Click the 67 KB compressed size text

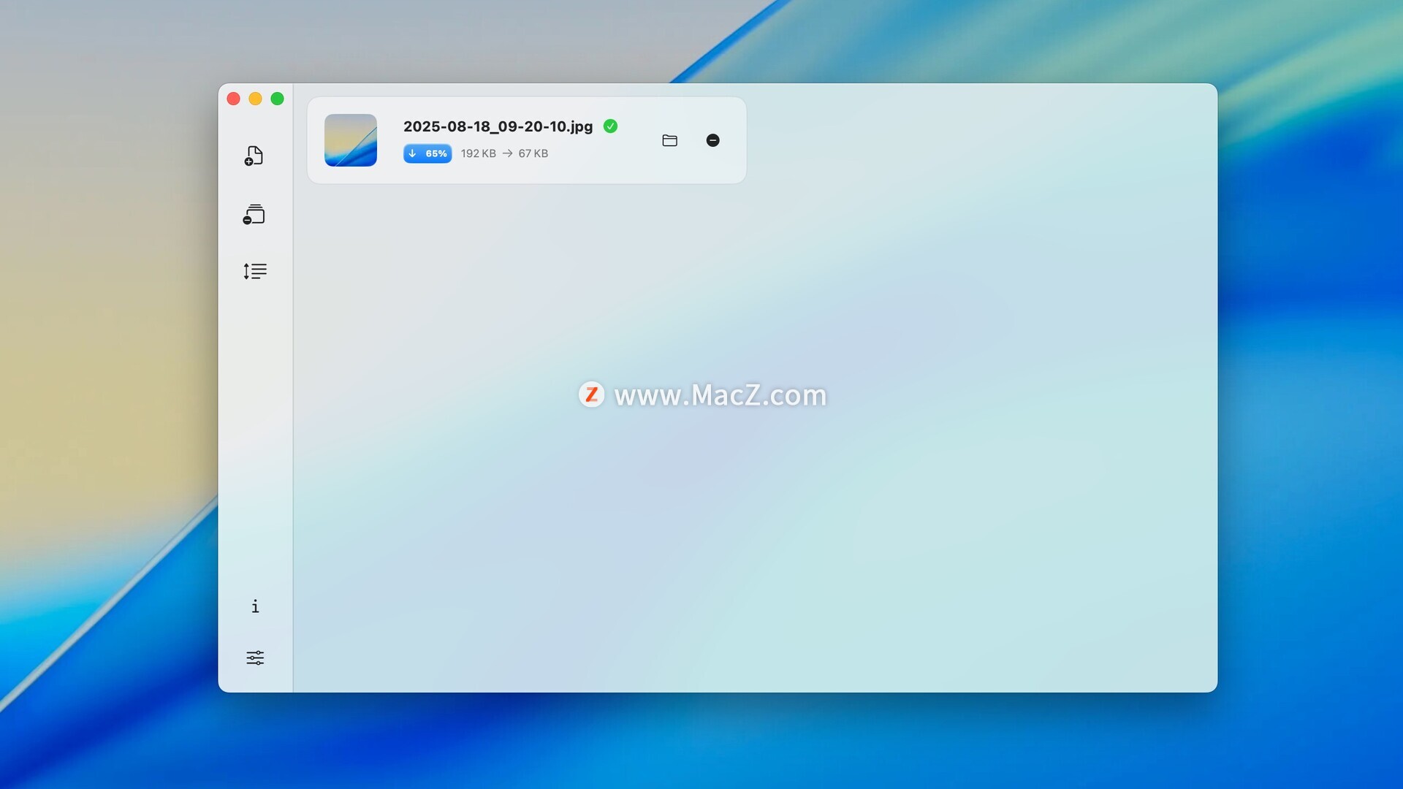click(533, 153)
